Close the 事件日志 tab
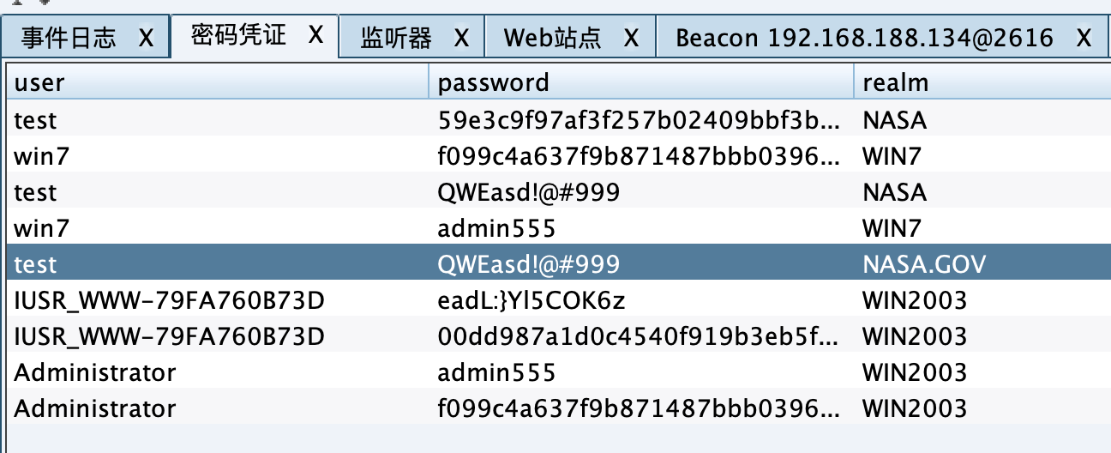Viewport: 1111px width, 453px height. [x=146, y=38]
